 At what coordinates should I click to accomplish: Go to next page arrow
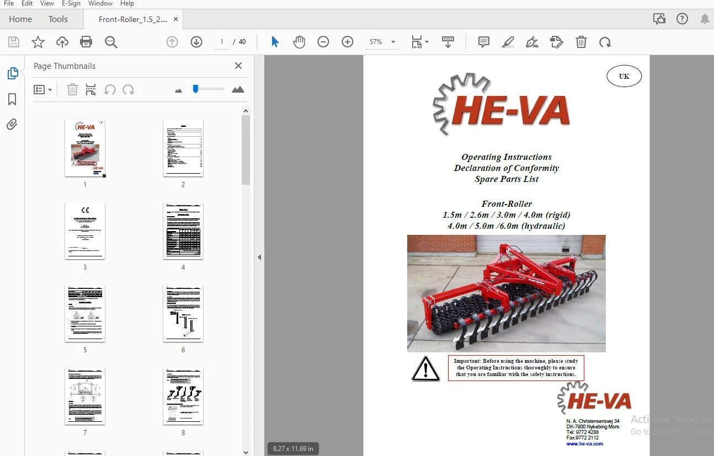pos(196,42)
